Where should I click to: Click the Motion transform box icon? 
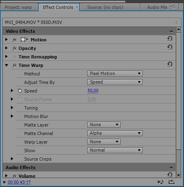24,40
